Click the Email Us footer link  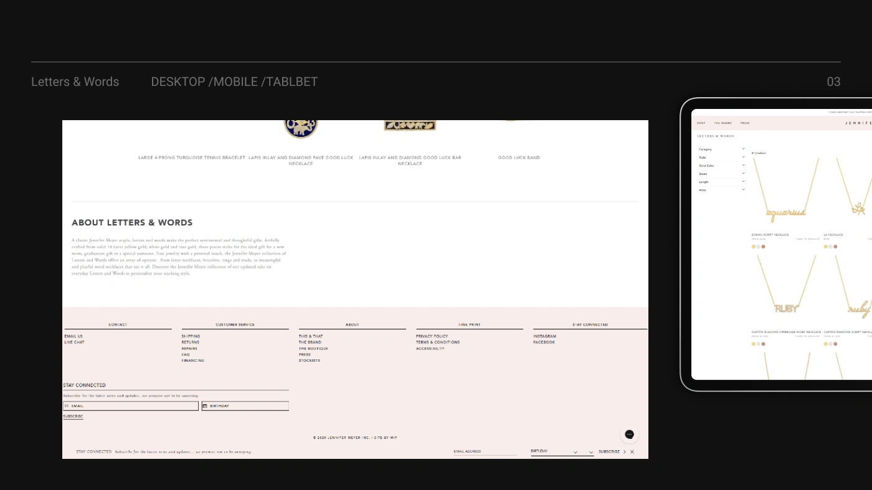73,336
